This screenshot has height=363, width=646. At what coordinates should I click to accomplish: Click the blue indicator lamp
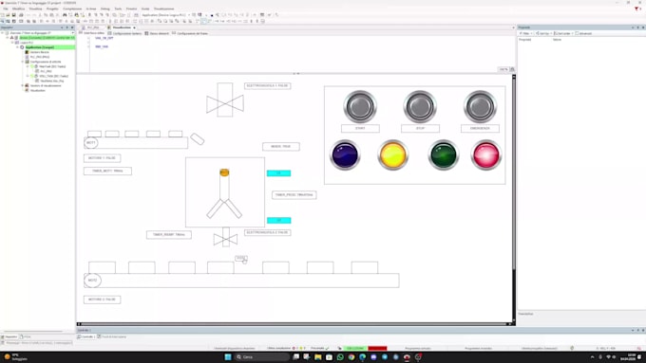(345, 155)
